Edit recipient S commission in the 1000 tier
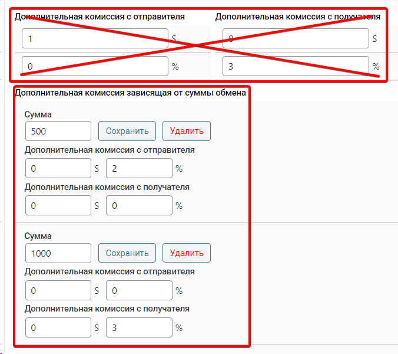 click(x=58, y=327)
